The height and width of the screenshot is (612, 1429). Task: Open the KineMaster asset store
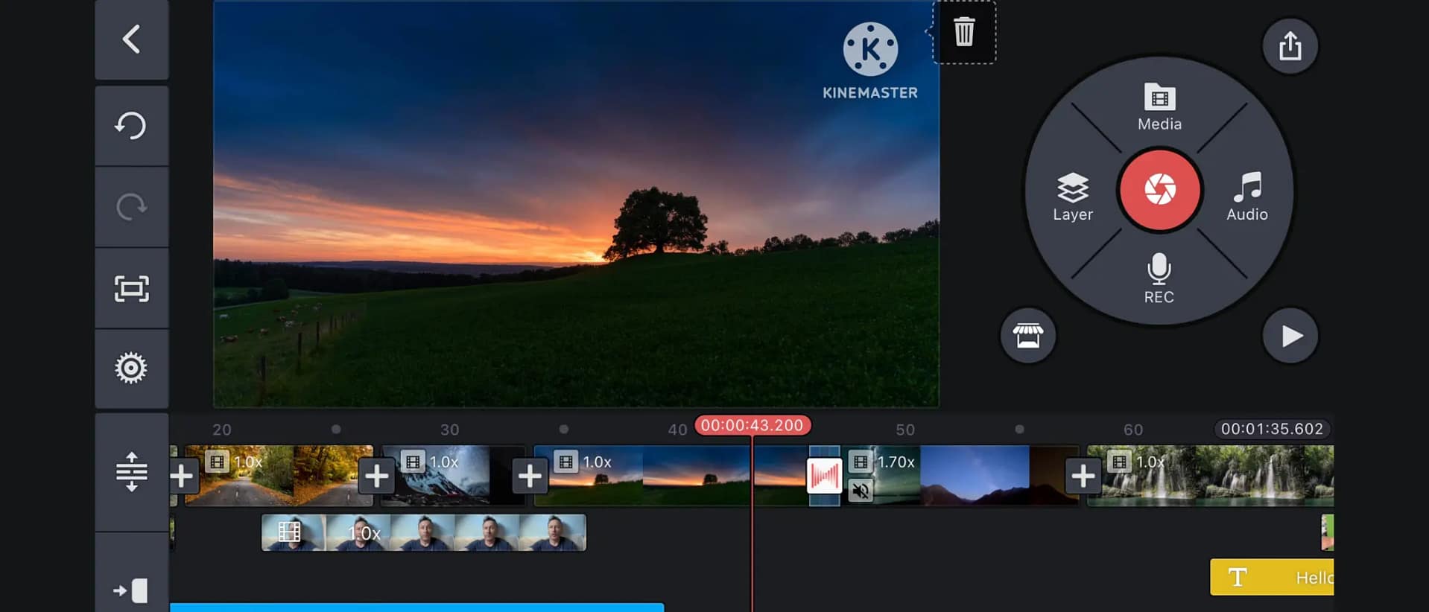click(x=1027, y=336)
